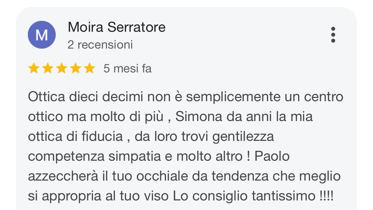Screen dimensions: 373x210
Task: Click the second yellow rating star
Action: 47,68
